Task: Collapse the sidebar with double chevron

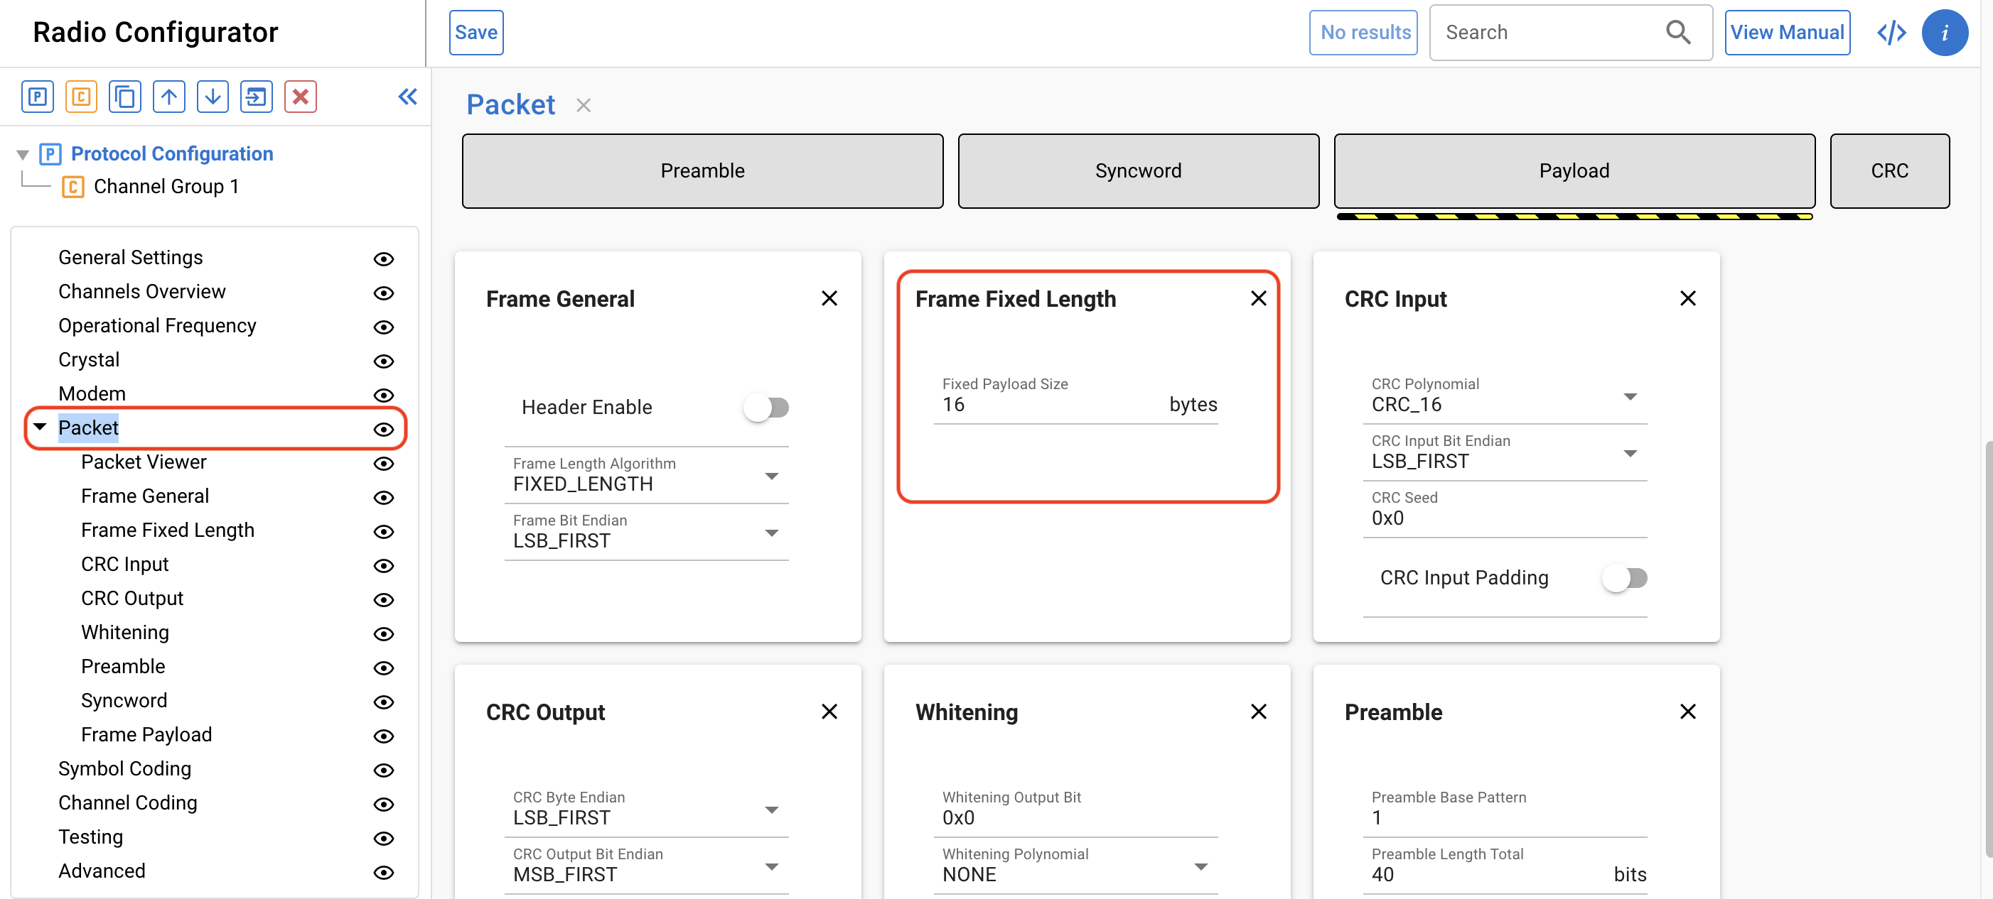Action: [x=408, y=97]
